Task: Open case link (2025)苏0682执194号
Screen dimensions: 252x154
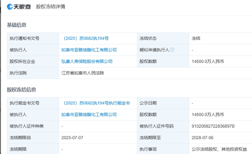Action: pos(86,38)
